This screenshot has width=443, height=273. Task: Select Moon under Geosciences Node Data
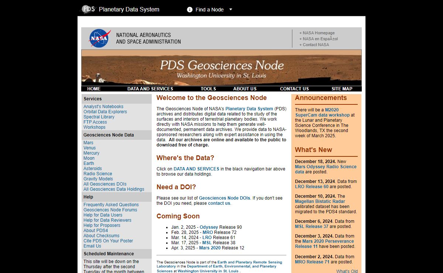click(89, 158)
